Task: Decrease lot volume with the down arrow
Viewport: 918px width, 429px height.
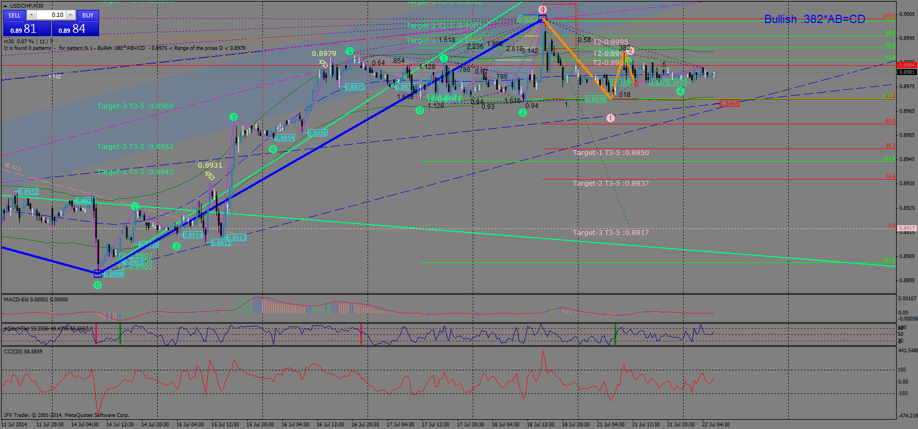Action: (x=31, y=15)
